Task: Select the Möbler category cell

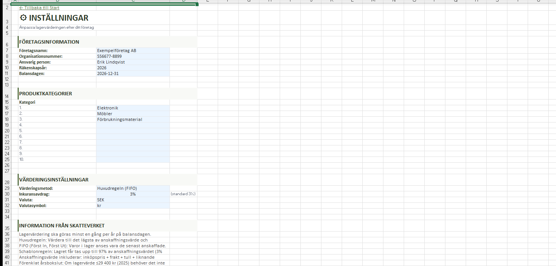Action: [x=133, y=114]
